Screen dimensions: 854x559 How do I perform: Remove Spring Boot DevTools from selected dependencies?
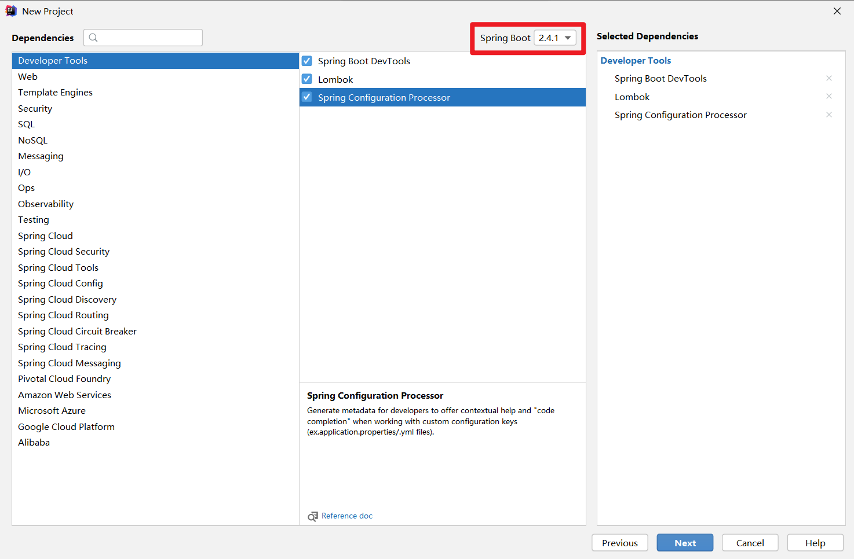[829, 78]
